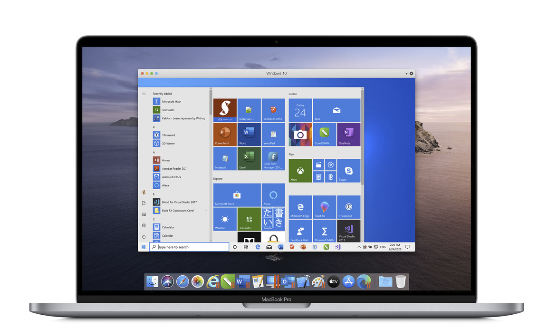Open the Weather tile
Screen dimensions: 538x329
[225, 219]
